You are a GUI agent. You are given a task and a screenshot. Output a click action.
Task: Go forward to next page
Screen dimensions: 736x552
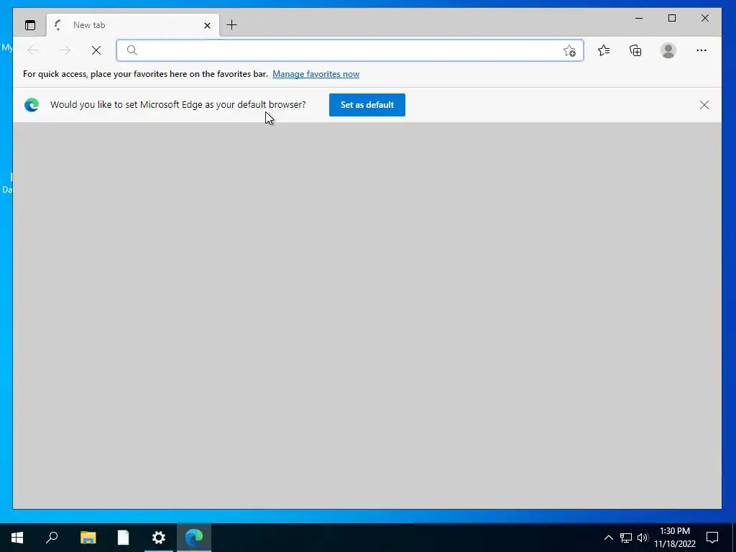click(65, 50)
